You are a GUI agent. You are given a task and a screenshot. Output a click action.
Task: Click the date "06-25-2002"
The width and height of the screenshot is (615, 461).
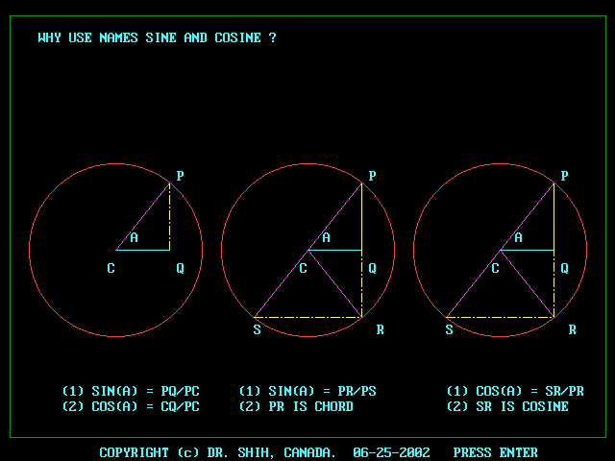[391, 452]
